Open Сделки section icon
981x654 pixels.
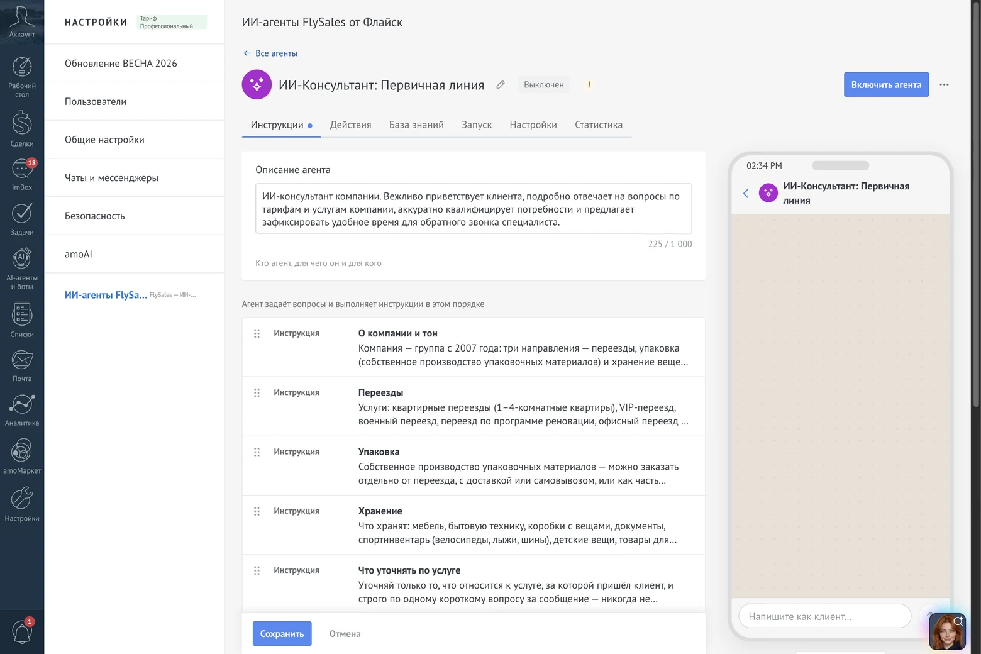[22, 123]
